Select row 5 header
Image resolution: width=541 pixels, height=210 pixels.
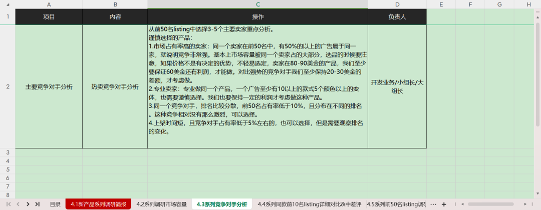tap(8, 169)
